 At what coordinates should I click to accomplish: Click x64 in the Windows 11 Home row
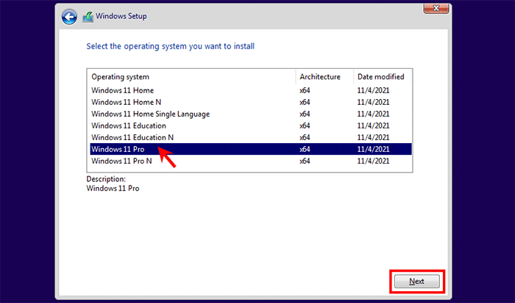point(305,90)
